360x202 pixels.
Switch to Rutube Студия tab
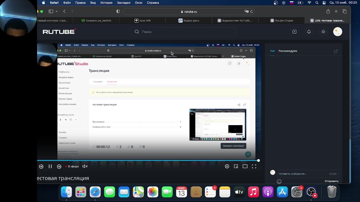tap(282, 20)
